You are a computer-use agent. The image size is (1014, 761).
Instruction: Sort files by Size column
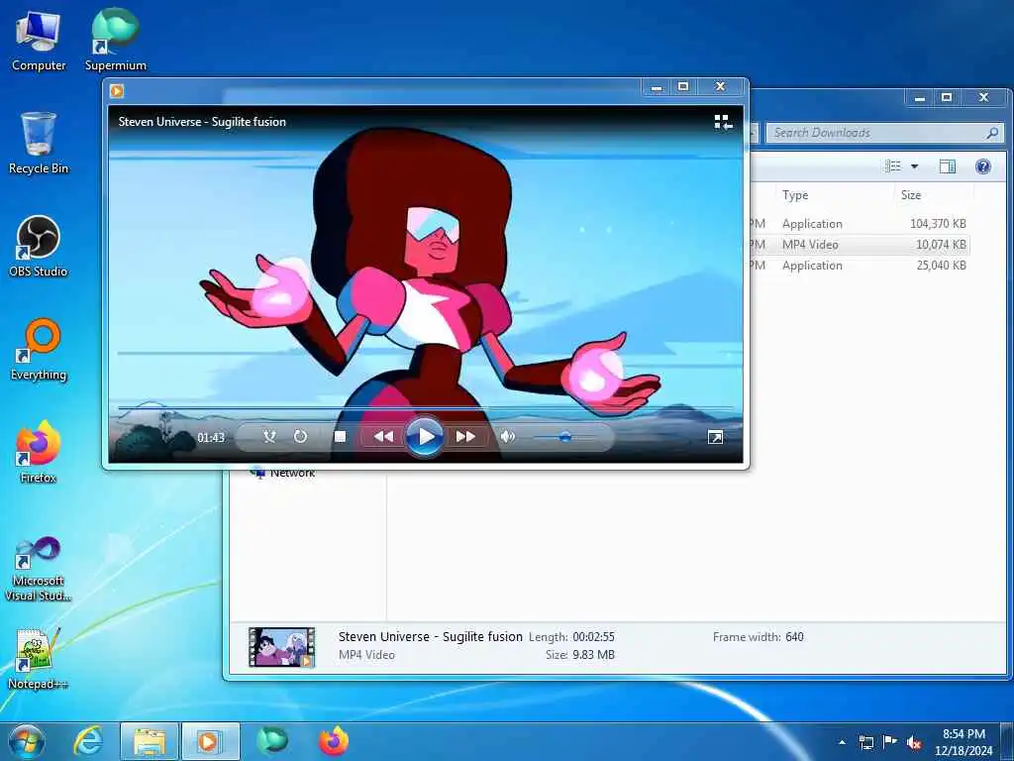tap(934, 195)
